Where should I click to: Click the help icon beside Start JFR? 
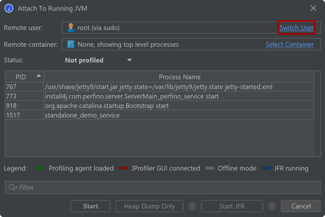(272, 206)
